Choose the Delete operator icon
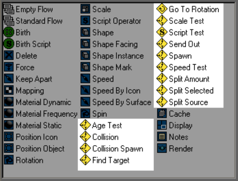Screen dimensions: 238x181 pyautogui.click(x=9, y=56)
